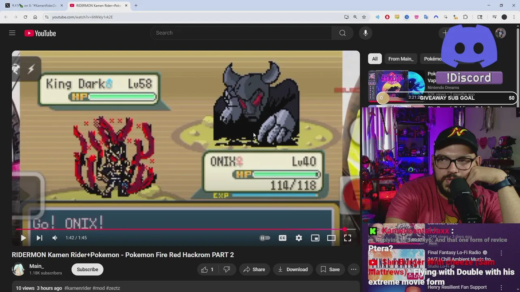Open the tab search button
This screenshot has width=520, height=292.
click(480, 17)
